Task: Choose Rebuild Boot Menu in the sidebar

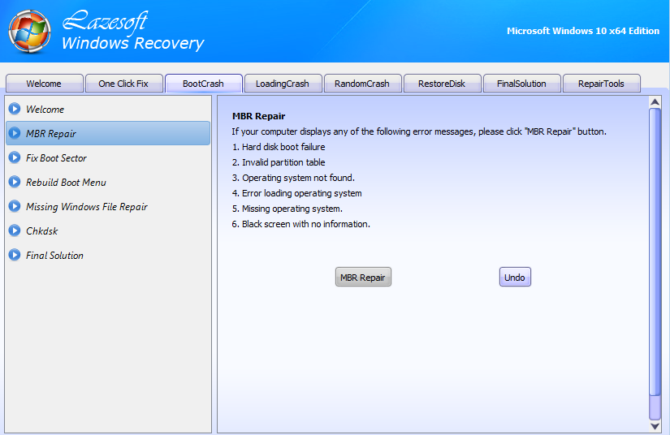Action: (108, 183)
